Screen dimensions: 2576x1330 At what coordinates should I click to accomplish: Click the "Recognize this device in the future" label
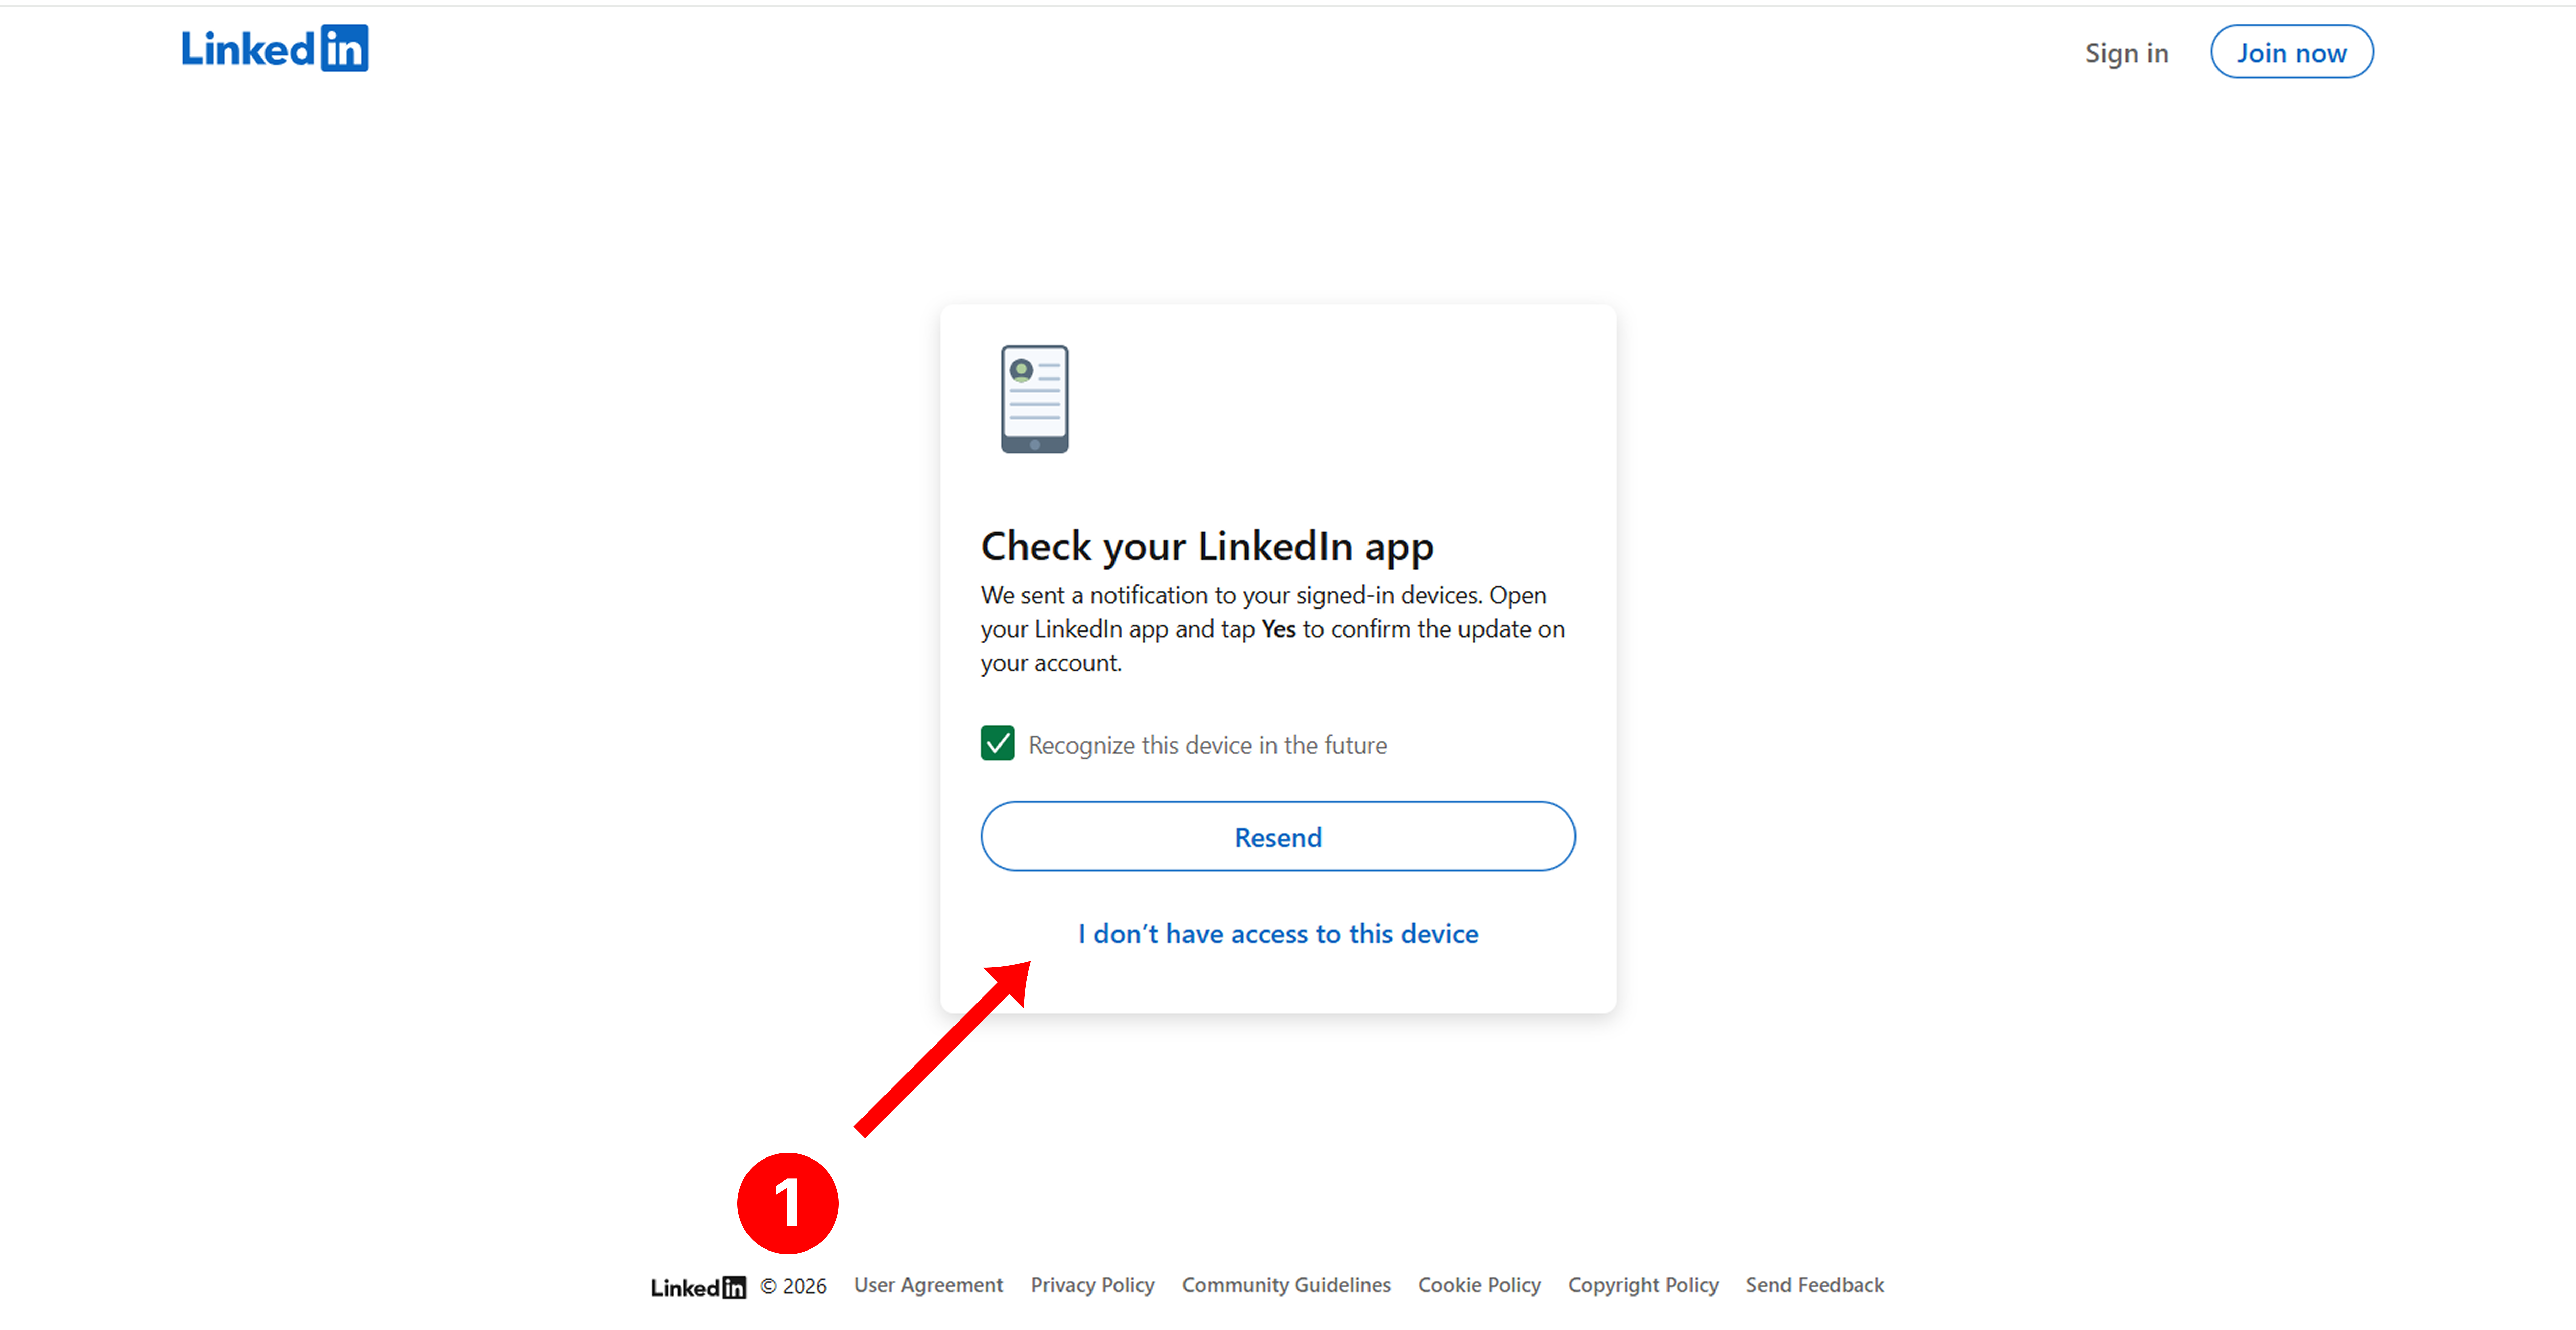click(x=1207, y=745)
